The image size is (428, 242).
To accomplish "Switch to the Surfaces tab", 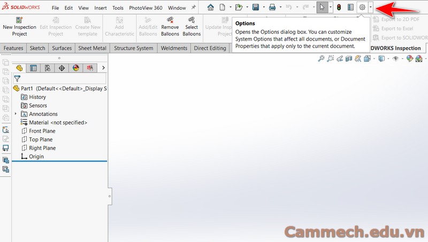I will (62, 48).
